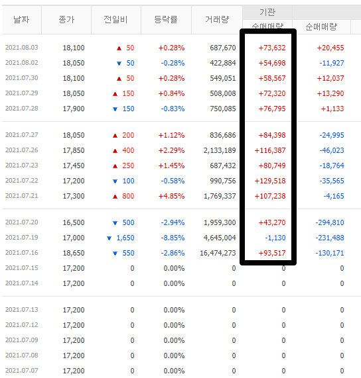
Task: Click the +4.85% change rate
Action: pyautogui.click(x=171, y=196)
